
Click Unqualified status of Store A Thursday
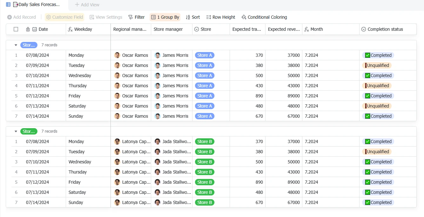(x=377, y=86)
